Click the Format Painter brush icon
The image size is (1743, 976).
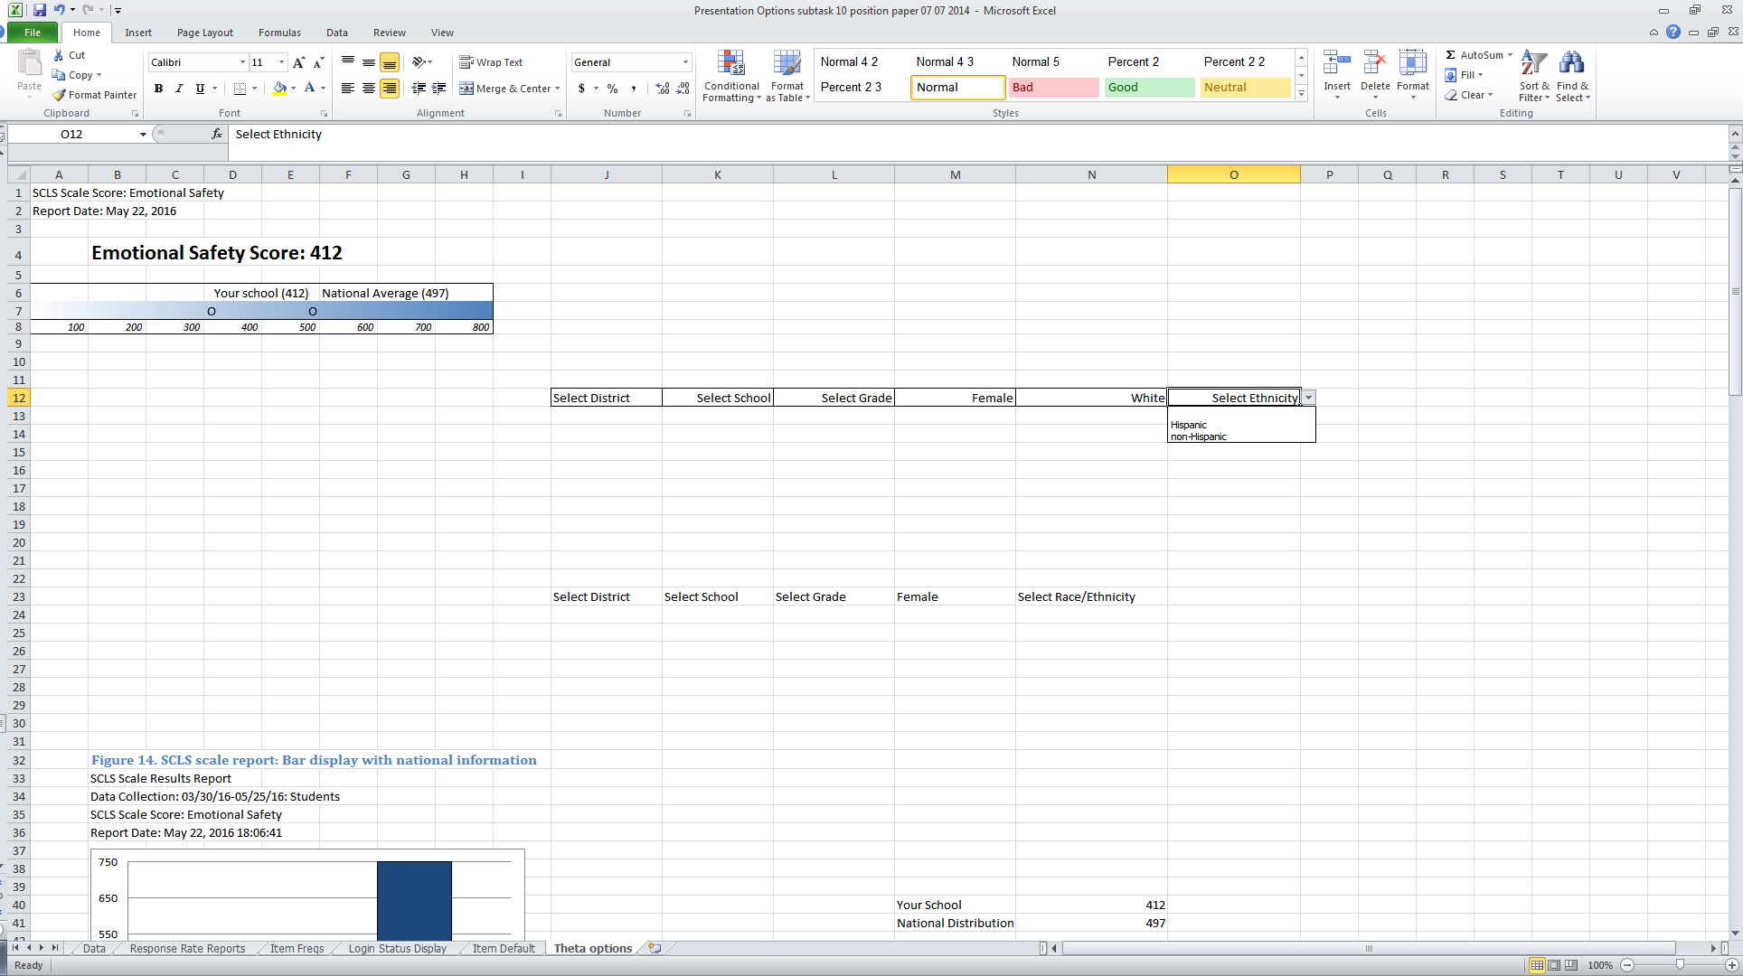coord(59,95)
